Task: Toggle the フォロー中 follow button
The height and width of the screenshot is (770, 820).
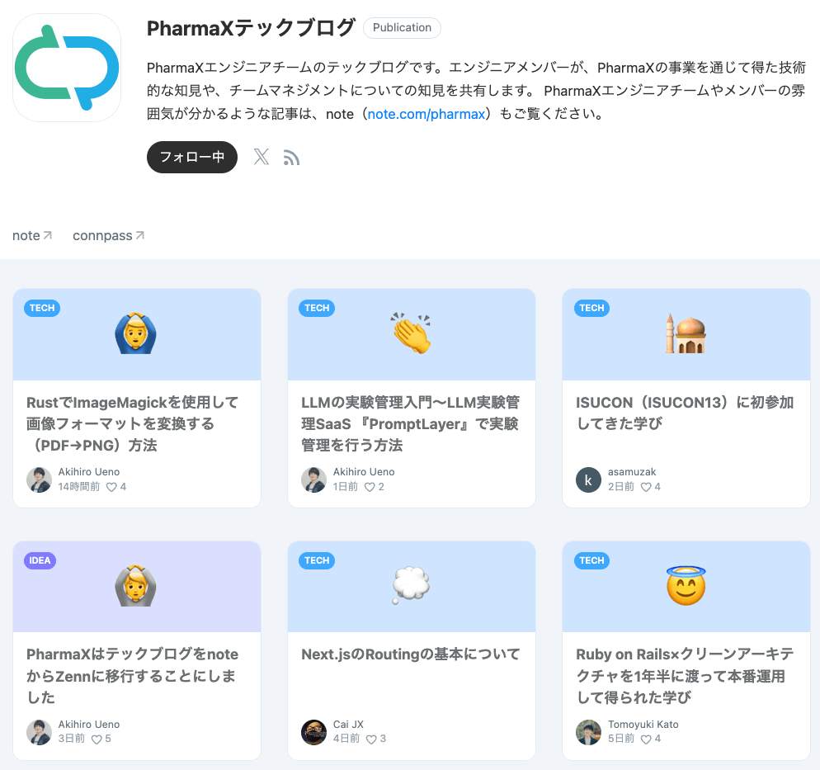Action: tap(192, 157)
